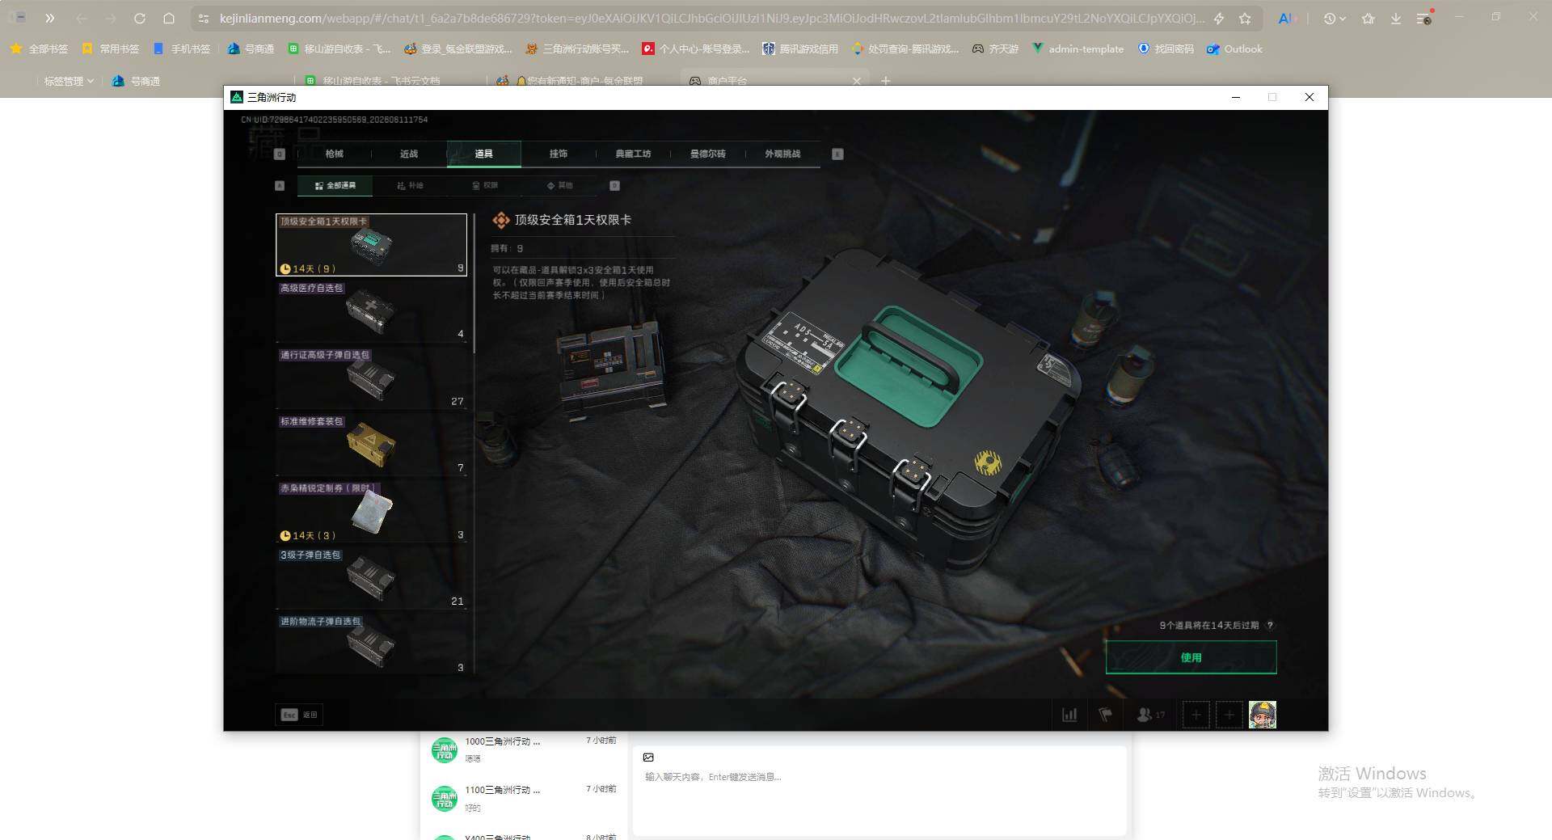The image size is (1552, 840).
Task: Open the Outlook bookmark
Action: click(x=1234, y=49)
